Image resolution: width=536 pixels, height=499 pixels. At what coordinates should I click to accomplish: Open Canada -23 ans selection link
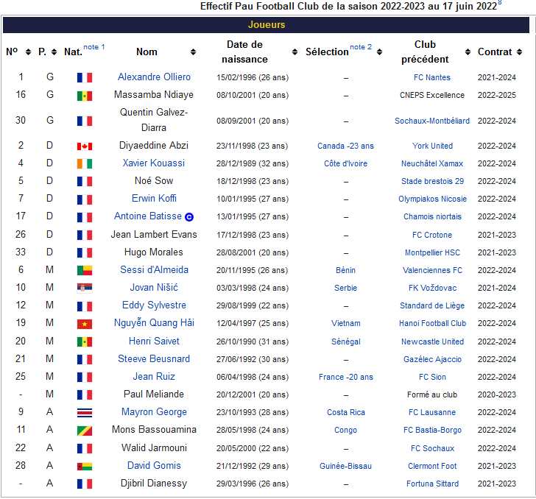(345, 146)
